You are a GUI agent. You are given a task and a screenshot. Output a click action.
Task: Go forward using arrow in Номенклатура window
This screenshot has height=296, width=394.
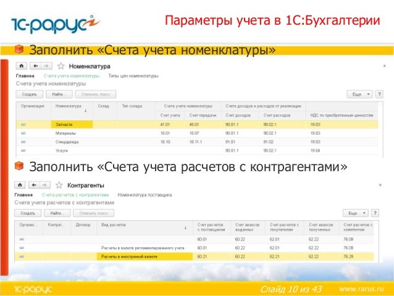(x=46, y=66)
